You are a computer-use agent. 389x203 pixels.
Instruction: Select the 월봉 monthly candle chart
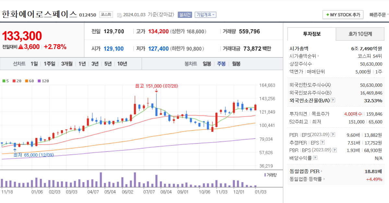tap(236, 64)
